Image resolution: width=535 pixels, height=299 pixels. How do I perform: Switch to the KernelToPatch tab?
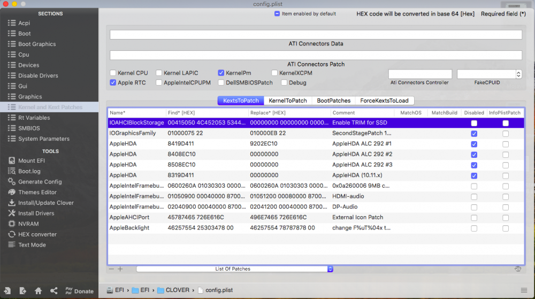point(288,101)
